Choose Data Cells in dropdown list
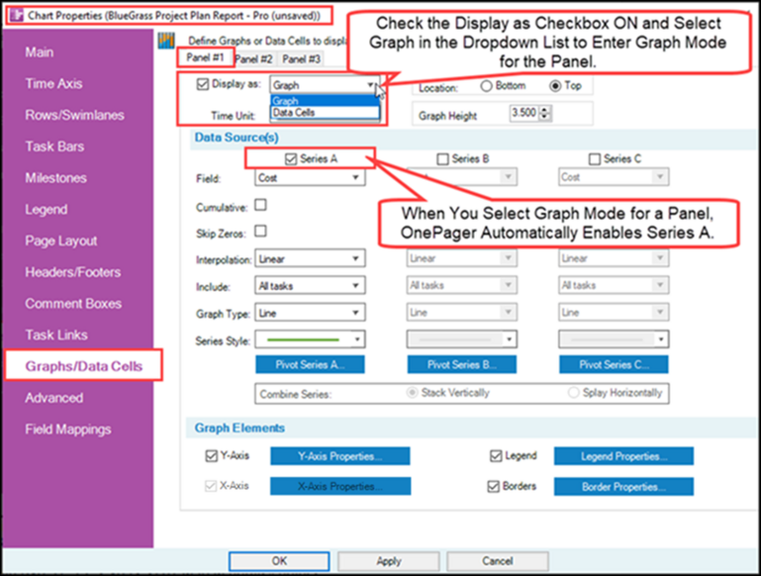The image size is (761, 576). point(325,112)
